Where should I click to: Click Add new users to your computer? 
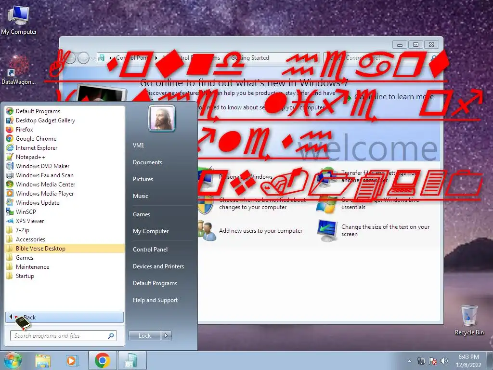coord(260,231)
